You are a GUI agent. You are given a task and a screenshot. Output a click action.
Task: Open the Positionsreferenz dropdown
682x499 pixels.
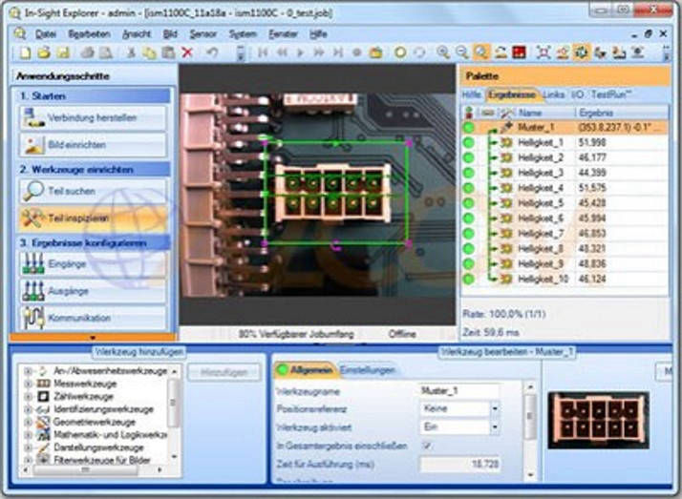click(x=495, y=408)
